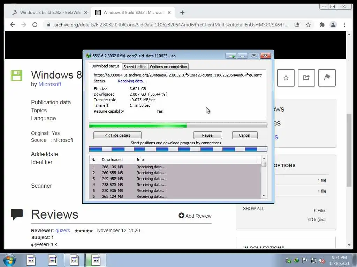
Task: Bookmark this page with the star icon
Action: pyautogui.click(x=308, y=25)
